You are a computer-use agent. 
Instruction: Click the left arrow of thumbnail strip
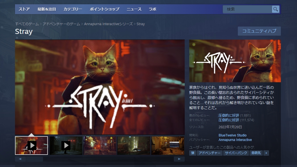pos(20,159)
